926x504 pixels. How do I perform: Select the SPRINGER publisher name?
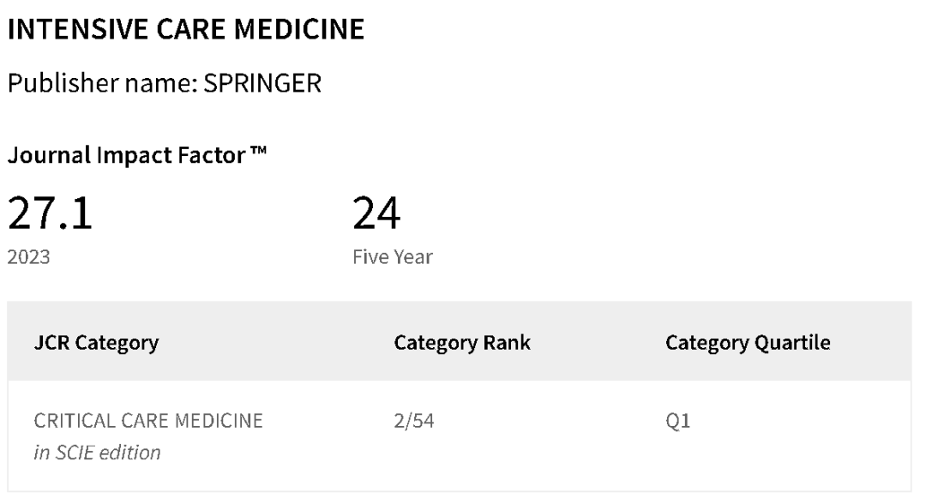click(x=262, y=87)
